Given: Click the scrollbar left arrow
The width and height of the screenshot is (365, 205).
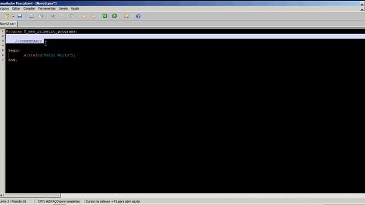Looking at the screenshot, I should pos(1,195).
